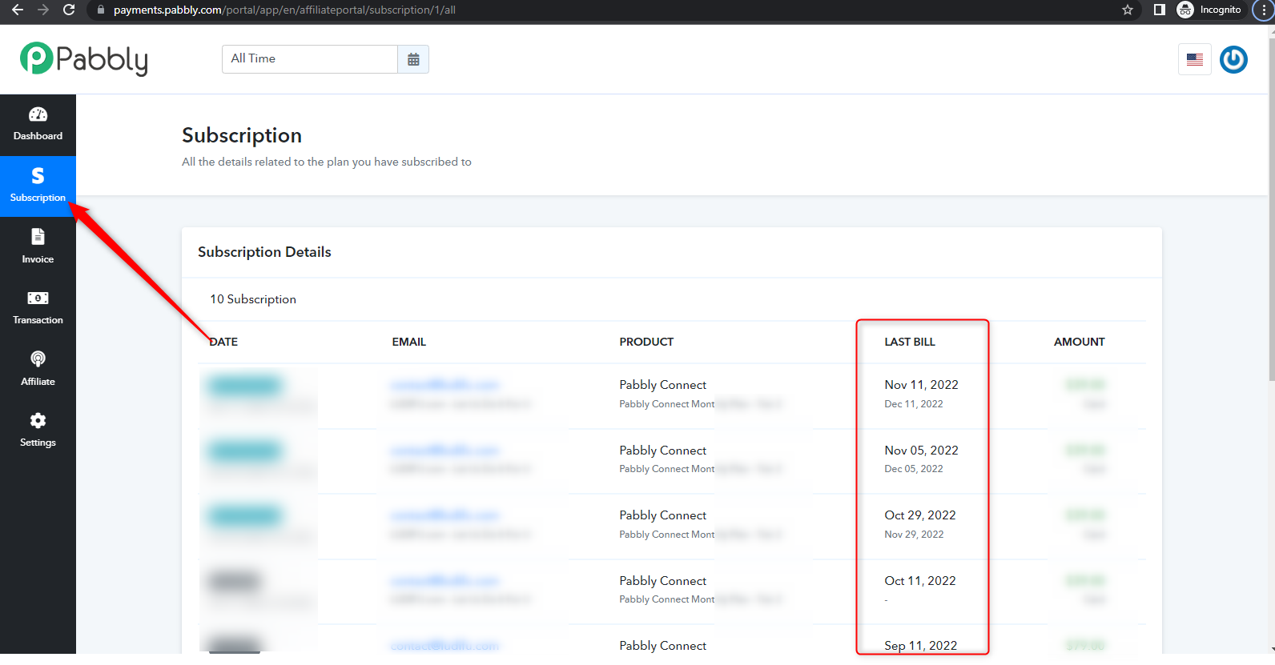
Task: Bookmark this page with the star icon
Action: [x=1128, y=10]
